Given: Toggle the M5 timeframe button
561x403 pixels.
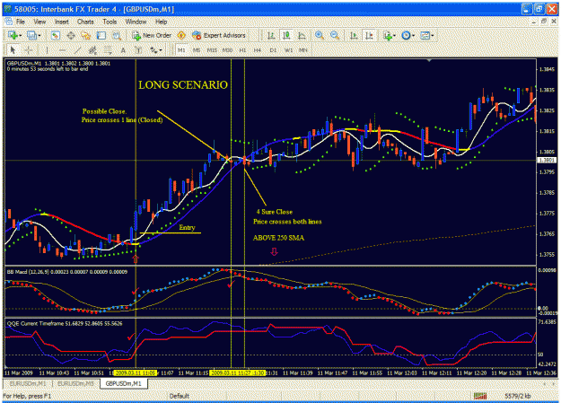Looking at the screenshot, I should [x=197, y=50].
